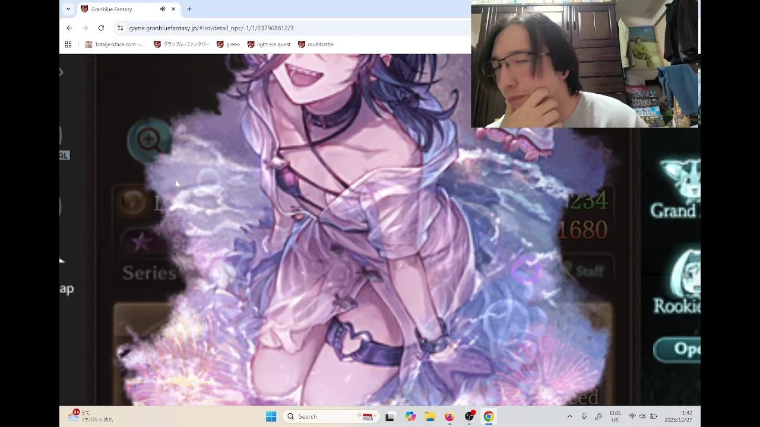The height and width of the screenshot is (427, 760).
Task: Open a new browser tab
Action: pos(189,9)
